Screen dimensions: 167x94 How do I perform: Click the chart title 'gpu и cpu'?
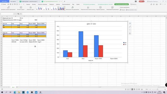[x=91, y=24]
